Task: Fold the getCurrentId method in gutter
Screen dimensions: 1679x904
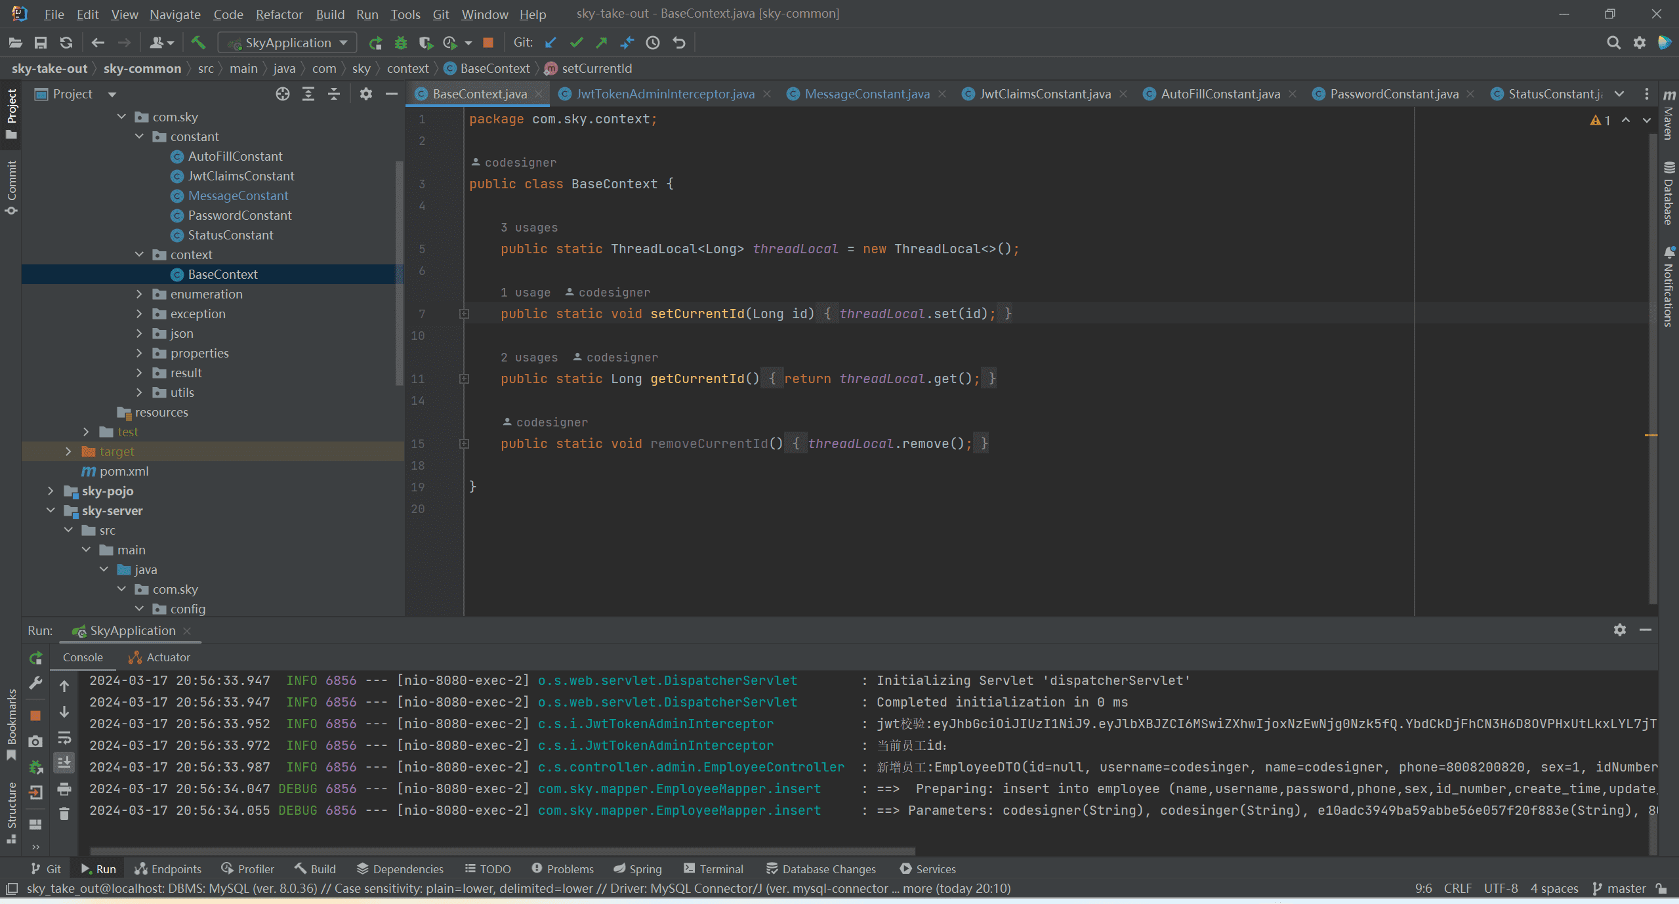Action: point(464,379)
